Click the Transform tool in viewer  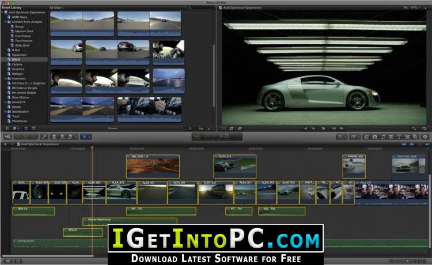pyautogui.click(x=223, y=128)
